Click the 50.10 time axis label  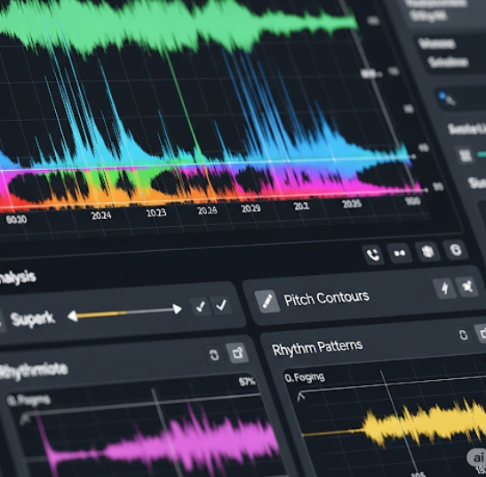pos(16,220)
